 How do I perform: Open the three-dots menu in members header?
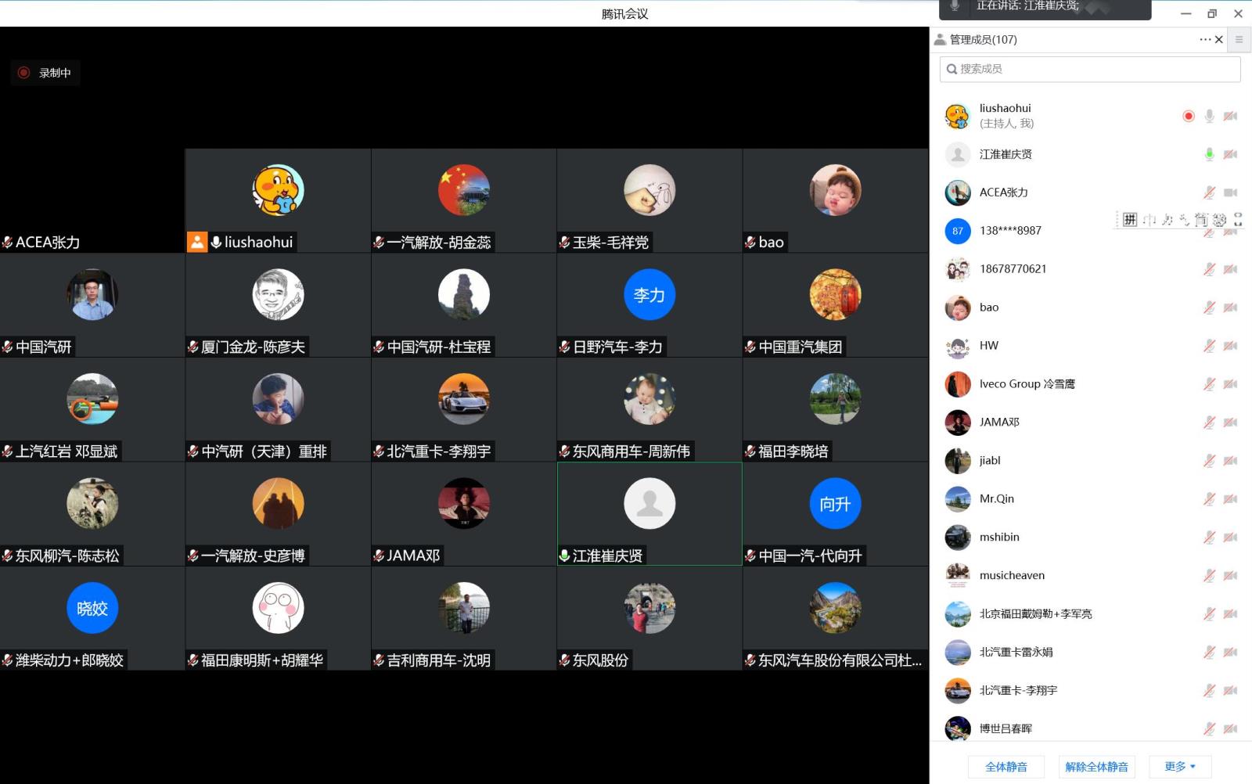1204,39
